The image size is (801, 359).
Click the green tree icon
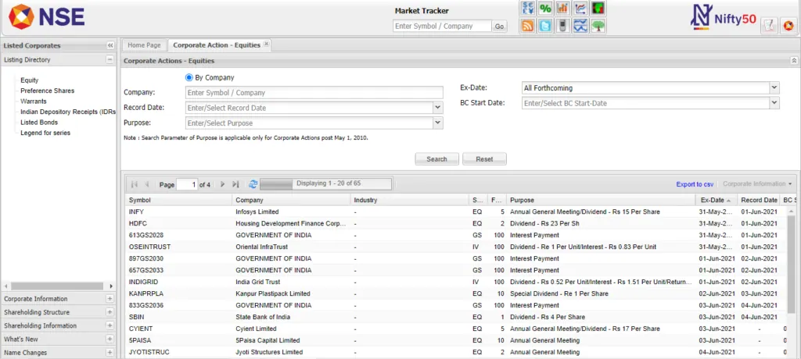tap(598, 26)
